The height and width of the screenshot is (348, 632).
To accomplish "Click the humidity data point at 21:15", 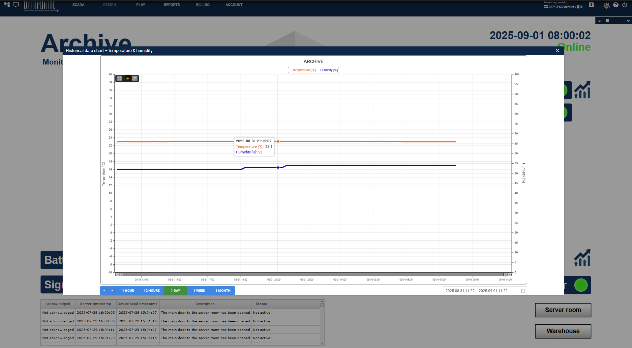I will coord(278,168).
